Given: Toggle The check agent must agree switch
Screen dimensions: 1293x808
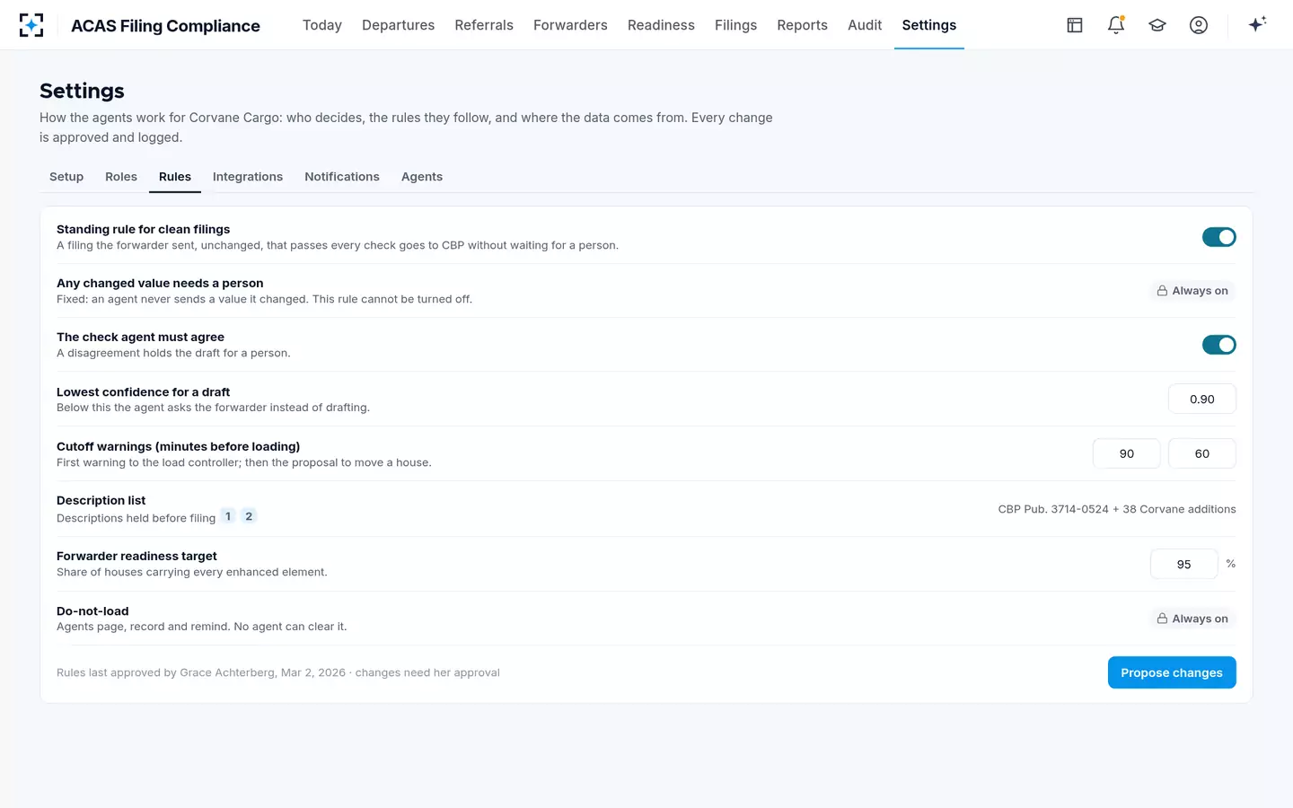Looking at the screenshot, I should pyautogui.click(x=1218, y=345).
